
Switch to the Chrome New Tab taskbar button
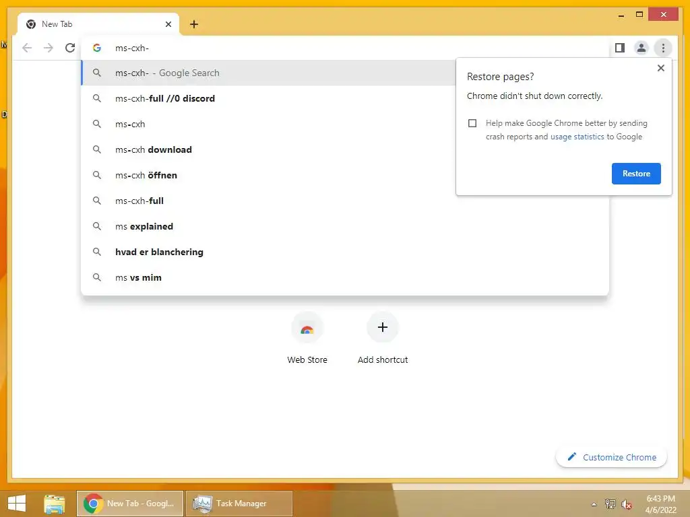130,504
